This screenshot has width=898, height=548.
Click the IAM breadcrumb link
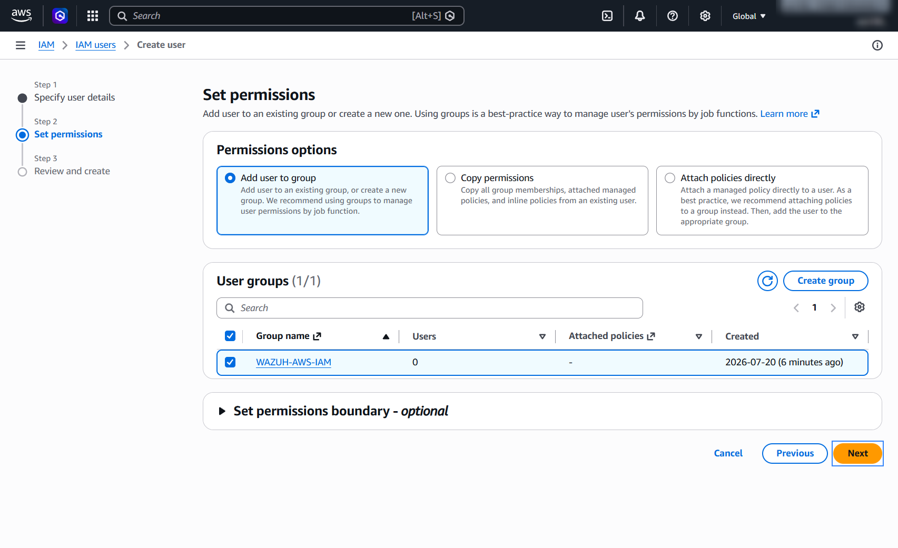pyautogui.click(x=46, y=45)
